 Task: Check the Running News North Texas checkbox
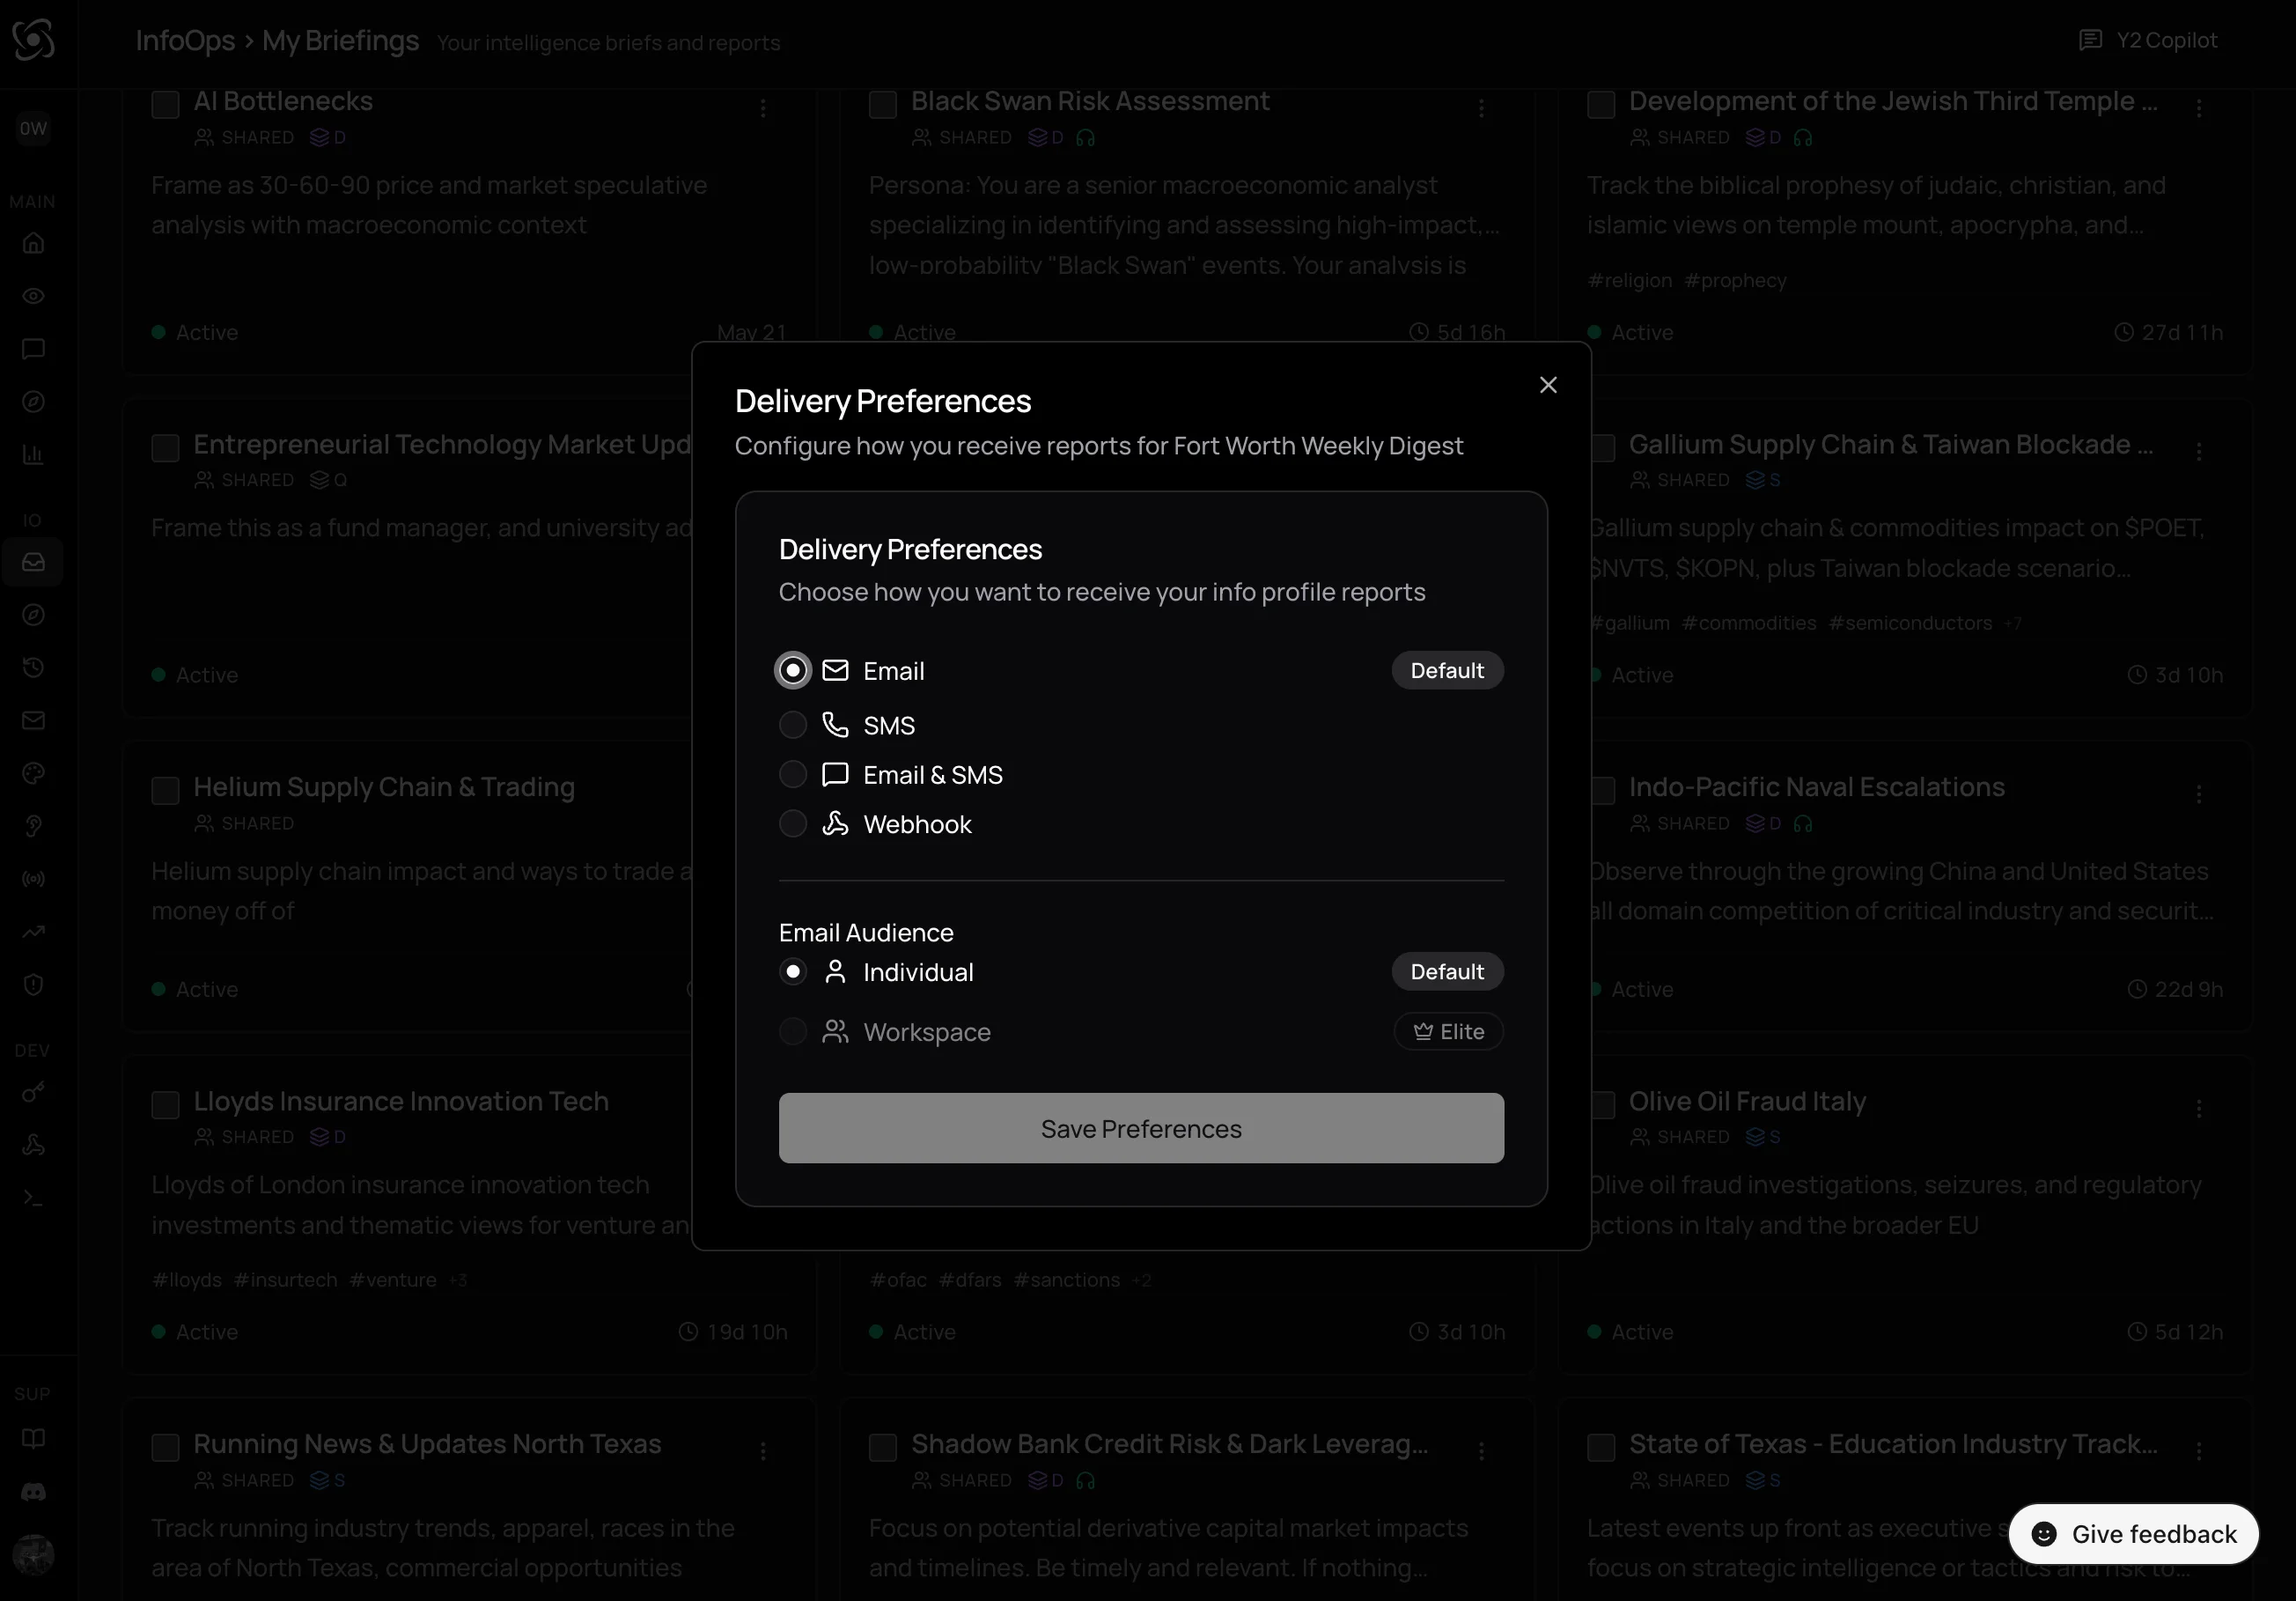click(x=165, y=1447)
